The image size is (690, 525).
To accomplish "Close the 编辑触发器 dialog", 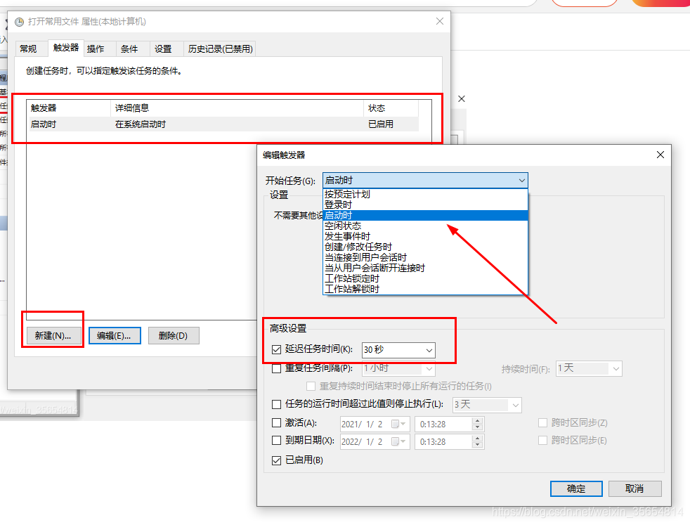I will pos(660,155).
